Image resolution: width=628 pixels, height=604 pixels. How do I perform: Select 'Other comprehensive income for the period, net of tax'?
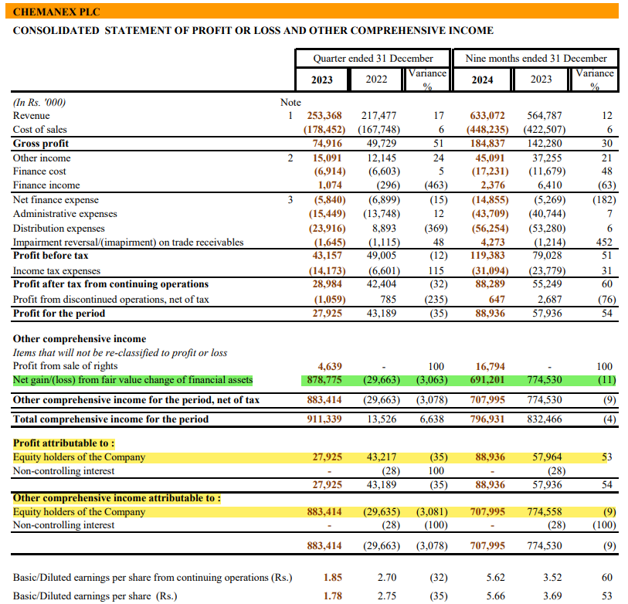click(x=136, y=400)
